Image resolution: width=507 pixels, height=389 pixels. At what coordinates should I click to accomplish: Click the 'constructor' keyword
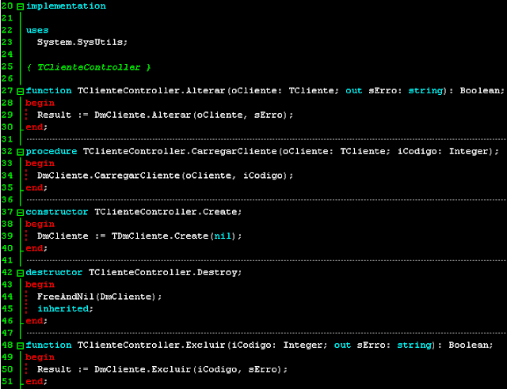coord(57,212)
